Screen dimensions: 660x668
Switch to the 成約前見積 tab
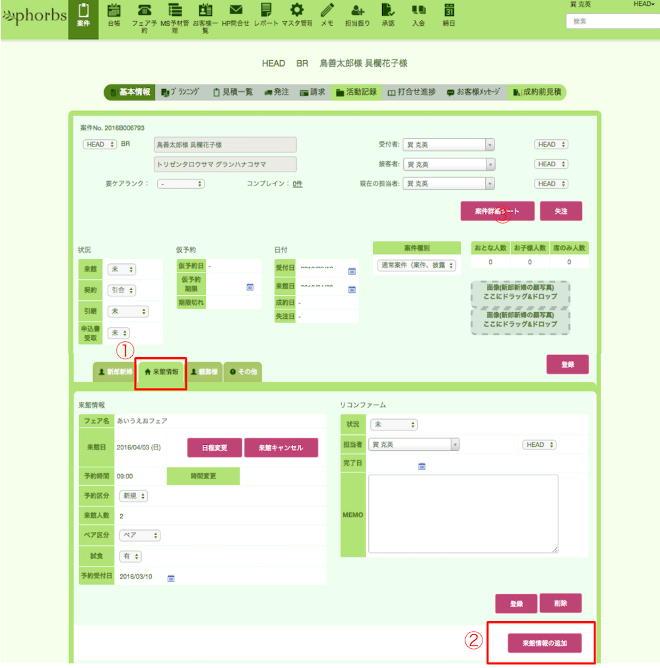point(537,92)
